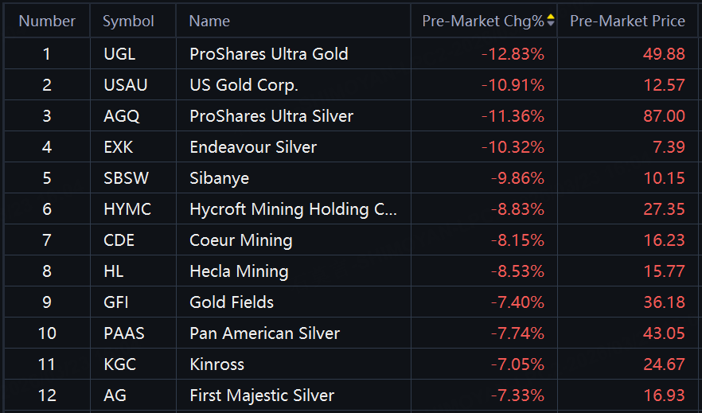Click the AGQ symbol
Screen dimensions: 702x413
(x=122, y=116)
